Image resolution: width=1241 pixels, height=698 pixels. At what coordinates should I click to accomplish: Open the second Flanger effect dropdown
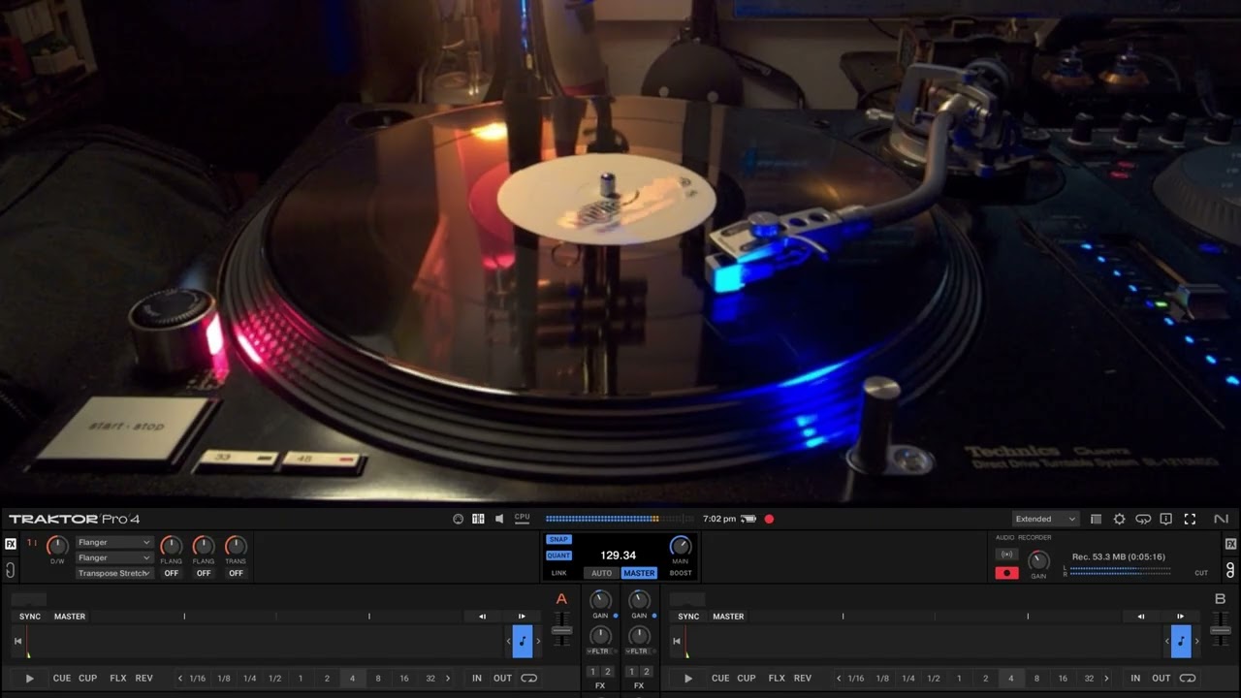[113, 558]
